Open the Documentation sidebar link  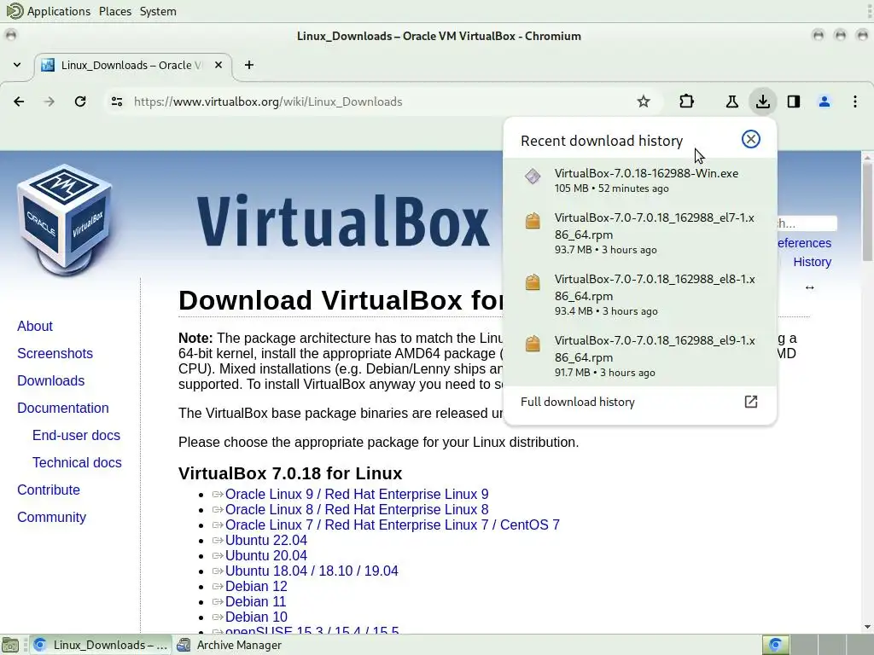coord(63,408)
